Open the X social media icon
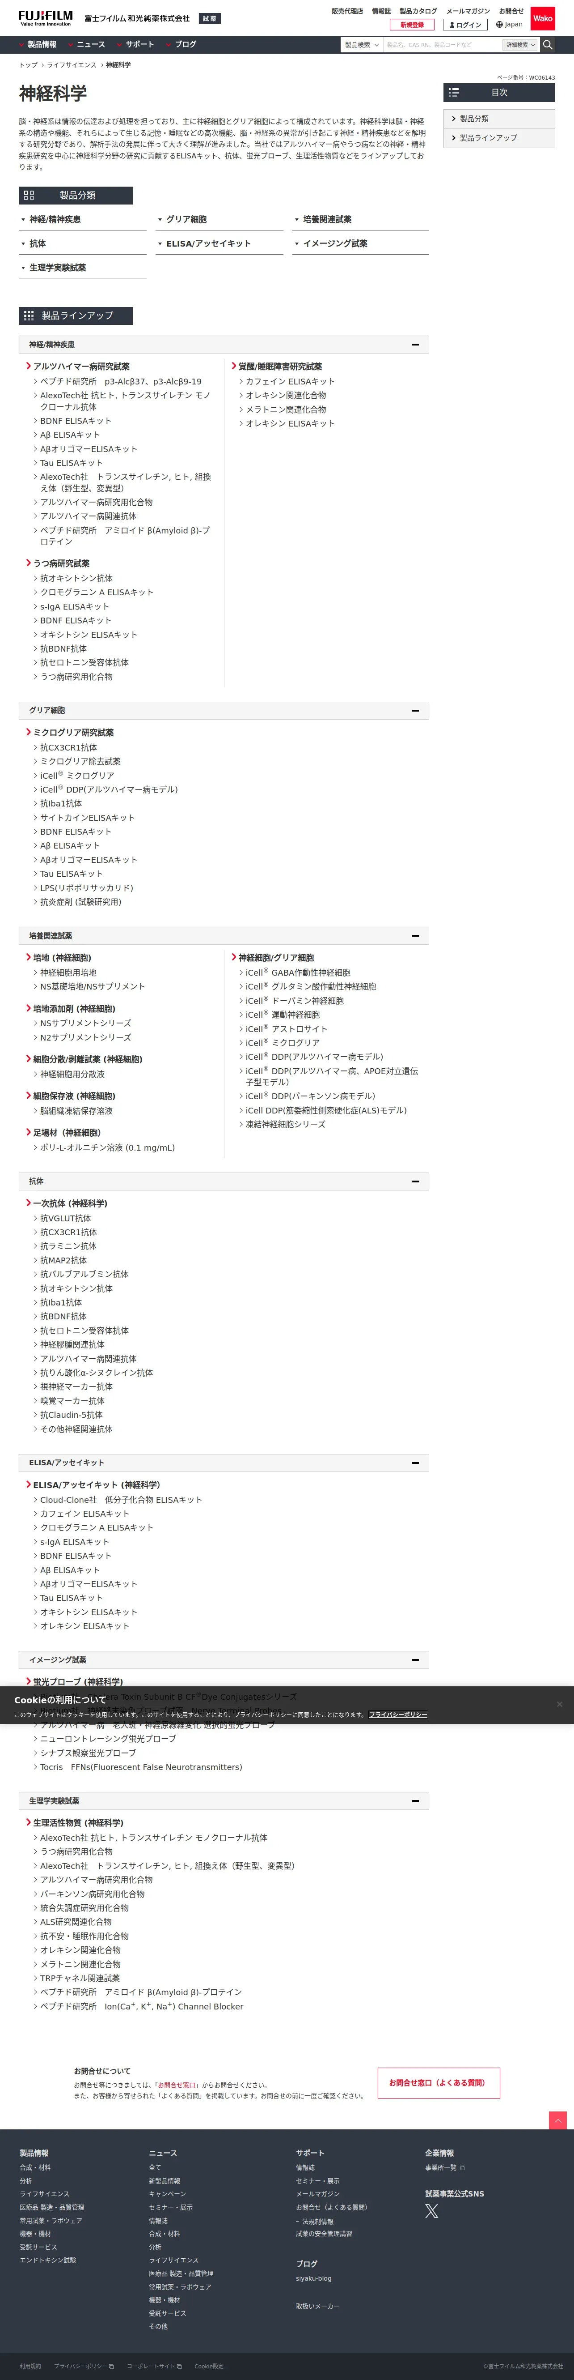The height and width of the screenshot is (2380, 574). tap(431, 2211)
